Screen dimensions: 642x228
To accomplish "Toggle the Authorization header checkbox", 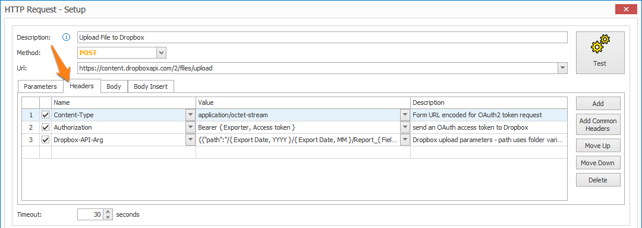I will (x=45, y=127).
